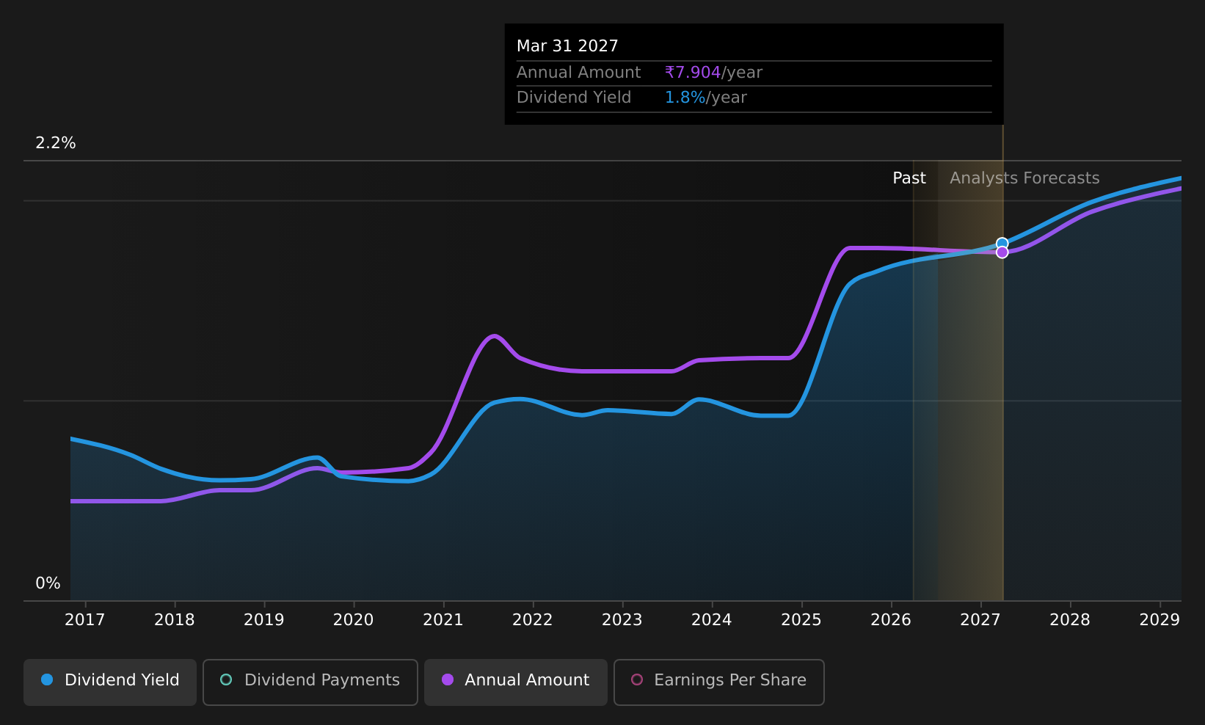This screenshot has width=1205, height=725.
Task: Click the 2022 x-axis label
Action: point(533,620)
